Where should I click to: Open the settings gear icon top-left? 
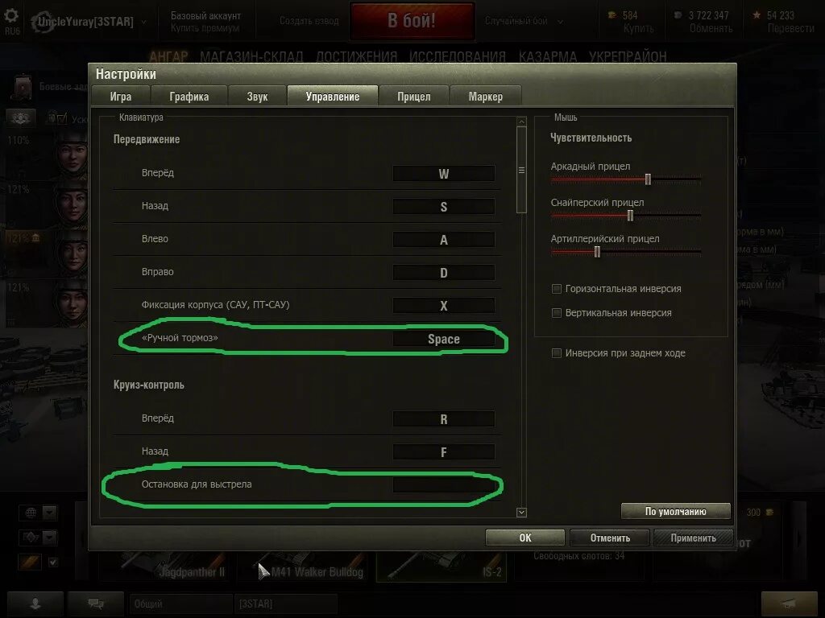point(11,16)
